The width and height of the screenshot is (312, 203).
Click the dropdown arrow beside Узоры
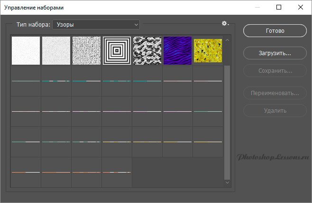(x=136, y=24)
